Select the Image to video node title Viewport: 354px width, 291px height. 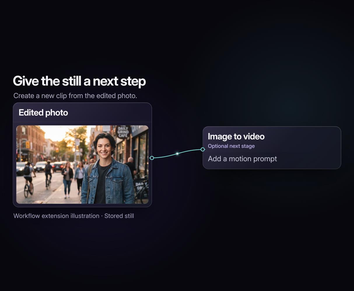[236, 136]
